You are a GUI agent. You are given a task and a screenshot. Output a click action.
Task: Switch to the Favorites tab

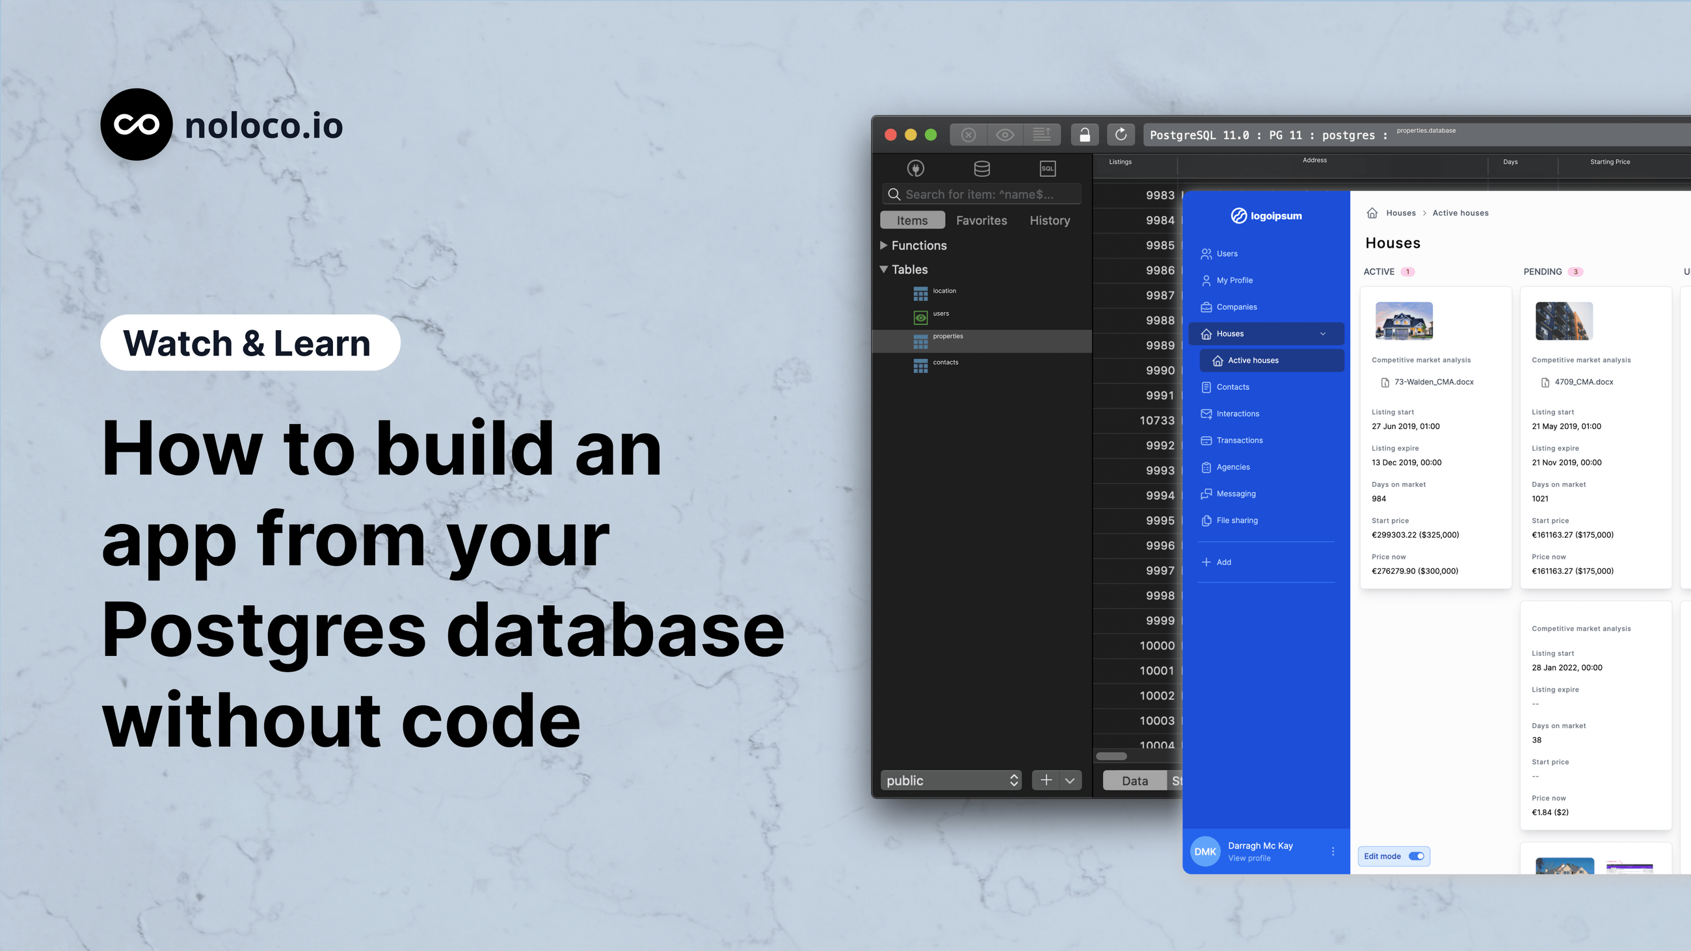tap(981, 220)
